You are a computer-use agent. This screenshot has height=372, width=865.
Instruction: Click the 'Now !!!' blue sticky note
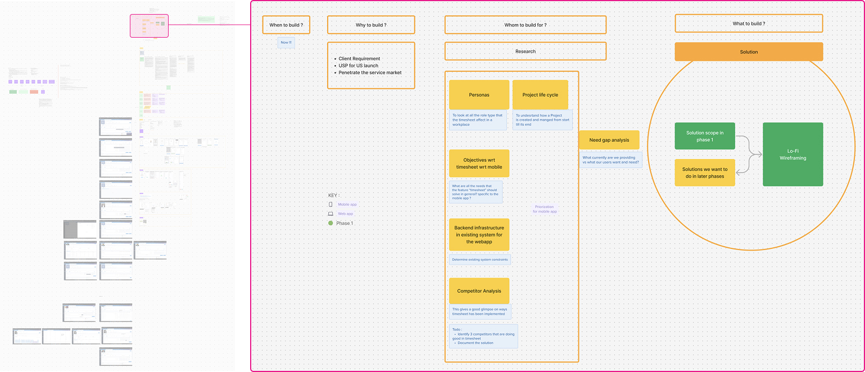pos(286,42)
